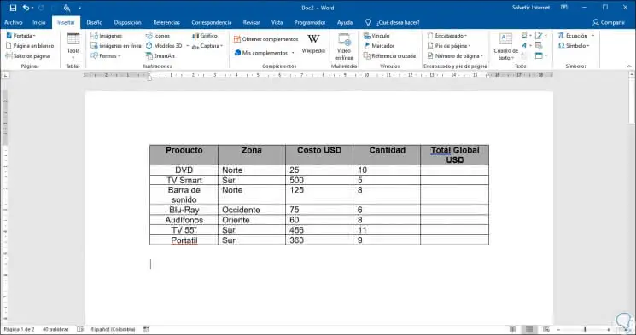636x335 pixels.
Task: Save the document with the disk icon
Action: (13, 8)
